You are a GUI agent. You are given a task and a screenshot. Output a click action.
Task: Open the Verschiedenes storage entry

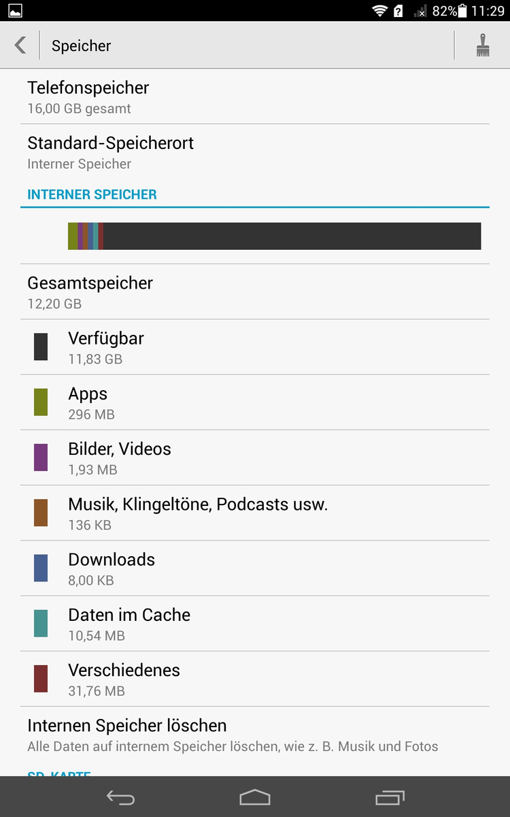pos(255,679)
